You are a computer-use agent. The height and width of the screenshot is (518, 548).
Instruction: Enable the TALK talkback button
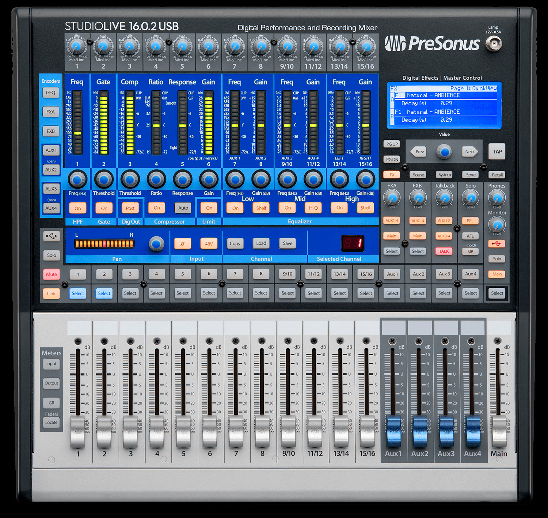(x=444, y=251)
